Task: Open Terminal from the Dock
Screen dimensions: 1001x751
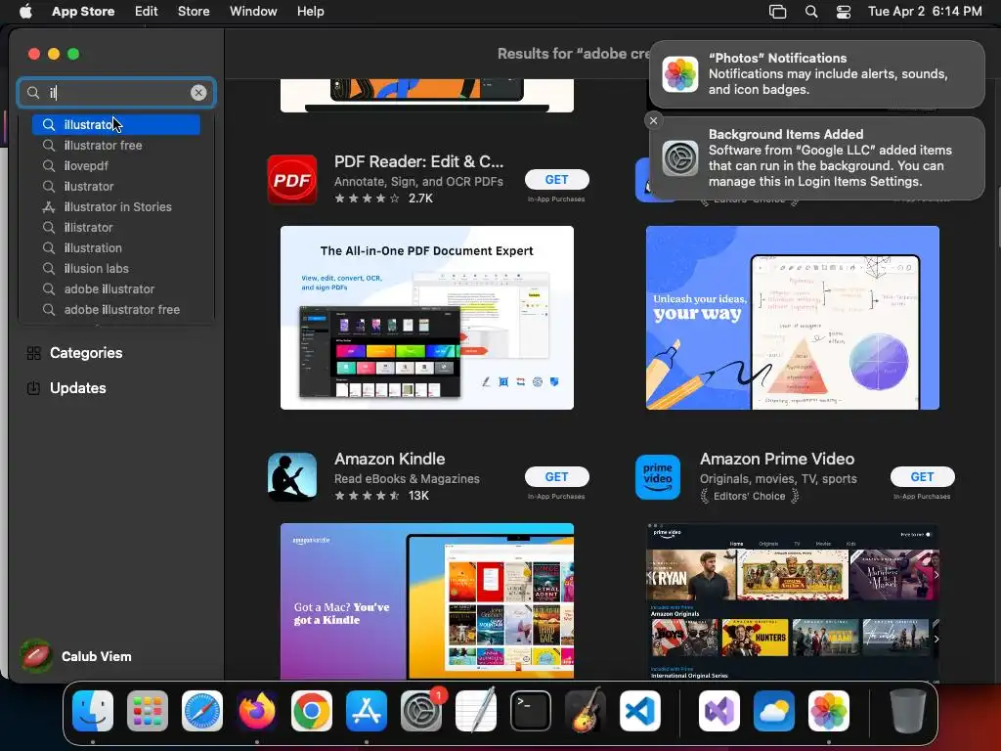Action: [x=531, y=711]
